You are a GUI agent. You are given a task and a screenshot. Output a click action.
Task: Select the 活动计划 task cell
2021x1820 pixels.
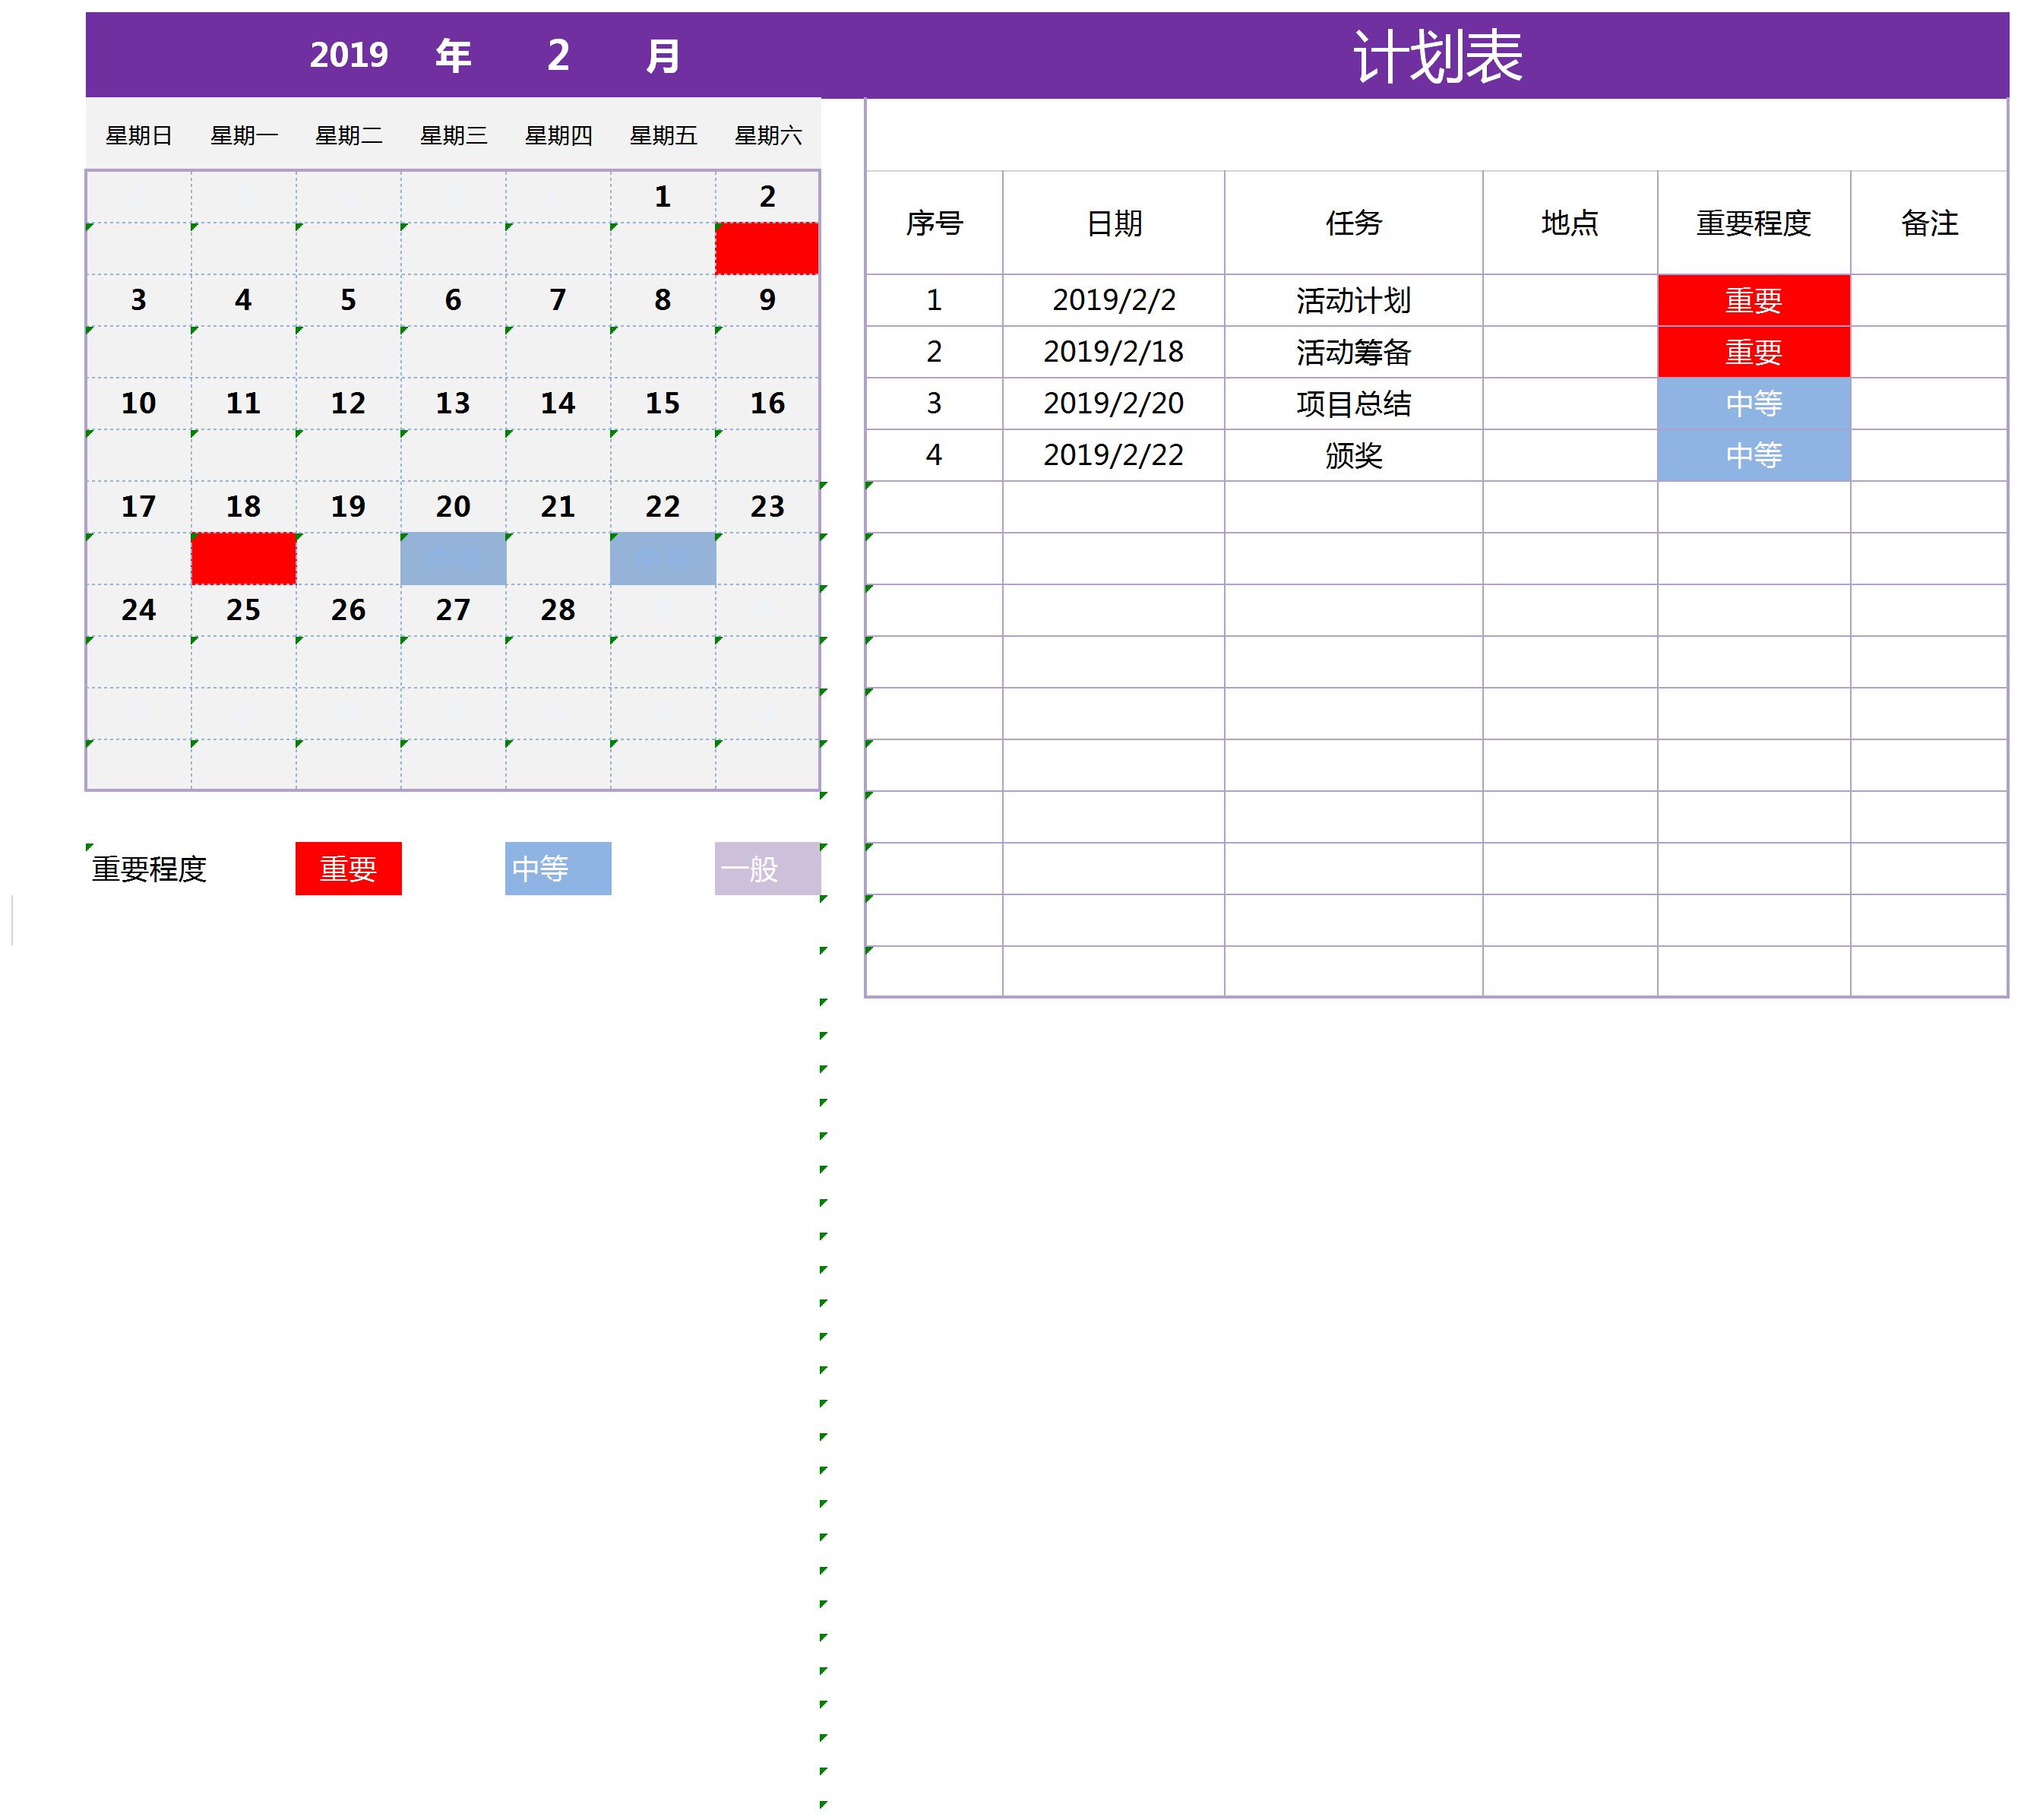click(1353, 300)
